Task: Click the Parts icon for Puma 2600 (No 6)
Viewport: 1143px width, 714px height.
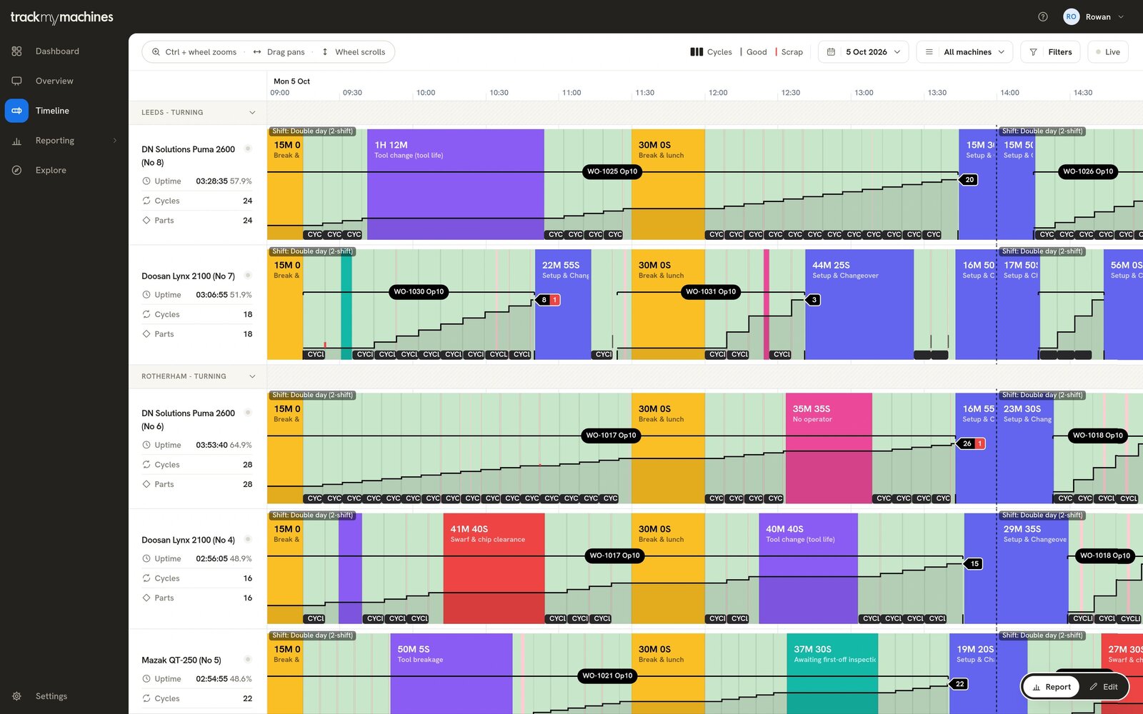Action: tap(146, 484)
